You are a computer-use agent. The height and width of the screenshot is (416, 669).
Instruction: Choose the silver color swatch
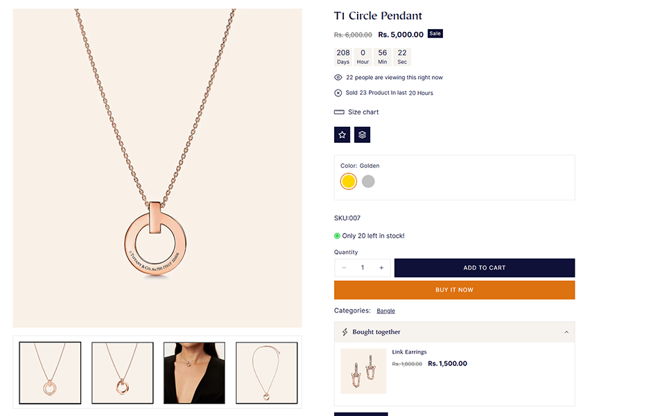coord(368,182)
